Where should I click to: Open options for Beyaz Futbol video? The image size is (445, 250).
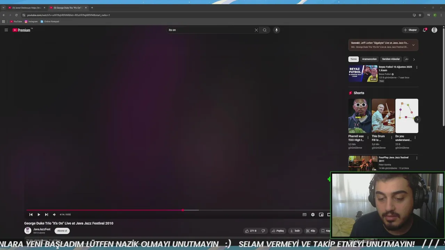tap(416, 67)
